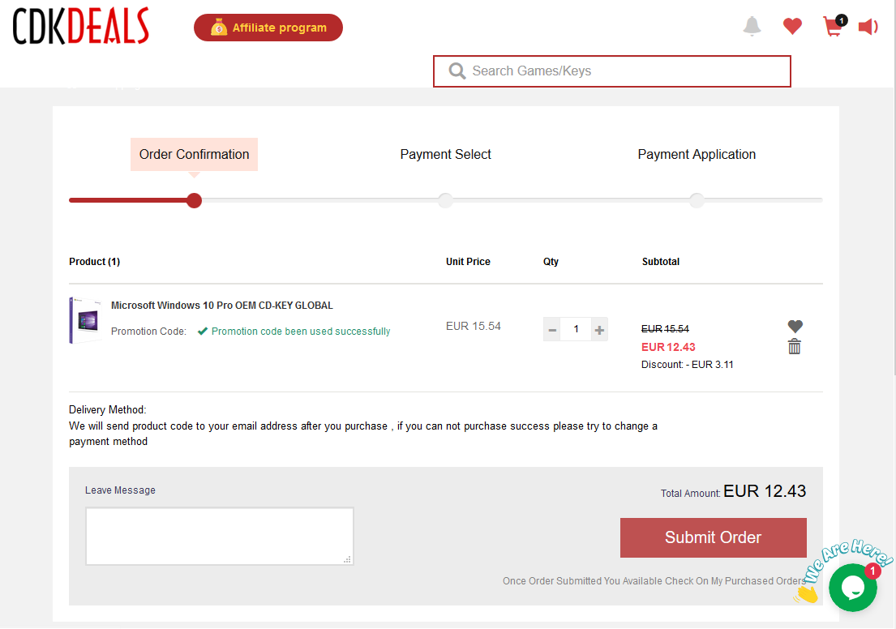The height and width of the screenshot is (629, 896).
Task: Open the shopping cart icon
Action: [x=834, y=26]
